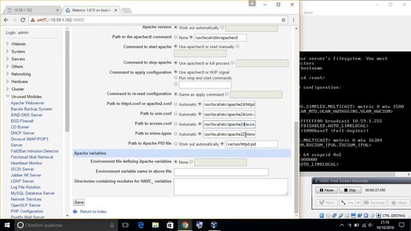This screenshot has height=231, width=411.
Task: Set httpd.conf path to Automatic
Action: [x=176, y=104]
